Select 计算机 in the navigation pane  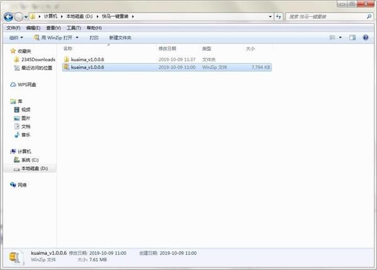(25, 151)
